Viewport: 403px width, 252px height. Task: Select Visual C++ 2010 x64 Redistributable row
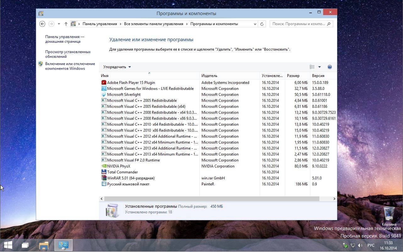point(218,124)
